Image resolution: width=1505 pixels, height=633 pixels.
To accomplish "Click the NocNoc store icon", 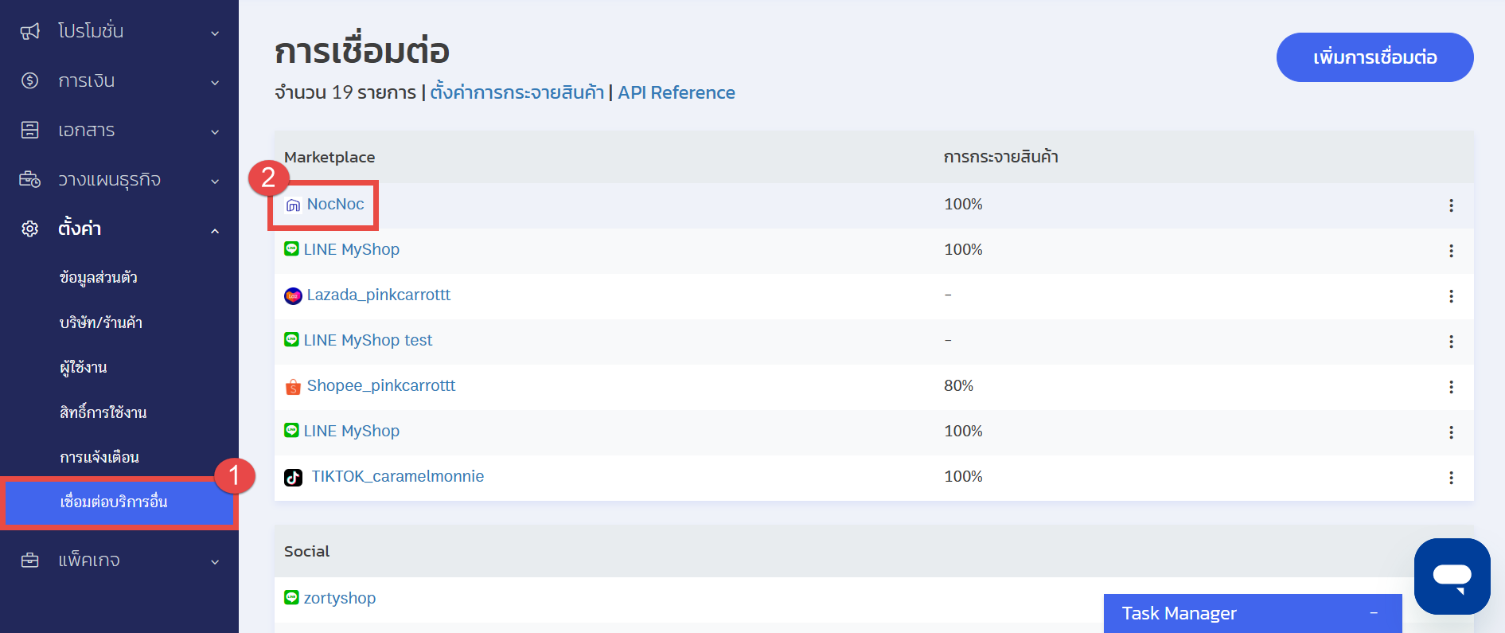I will (x=293, y=205).
